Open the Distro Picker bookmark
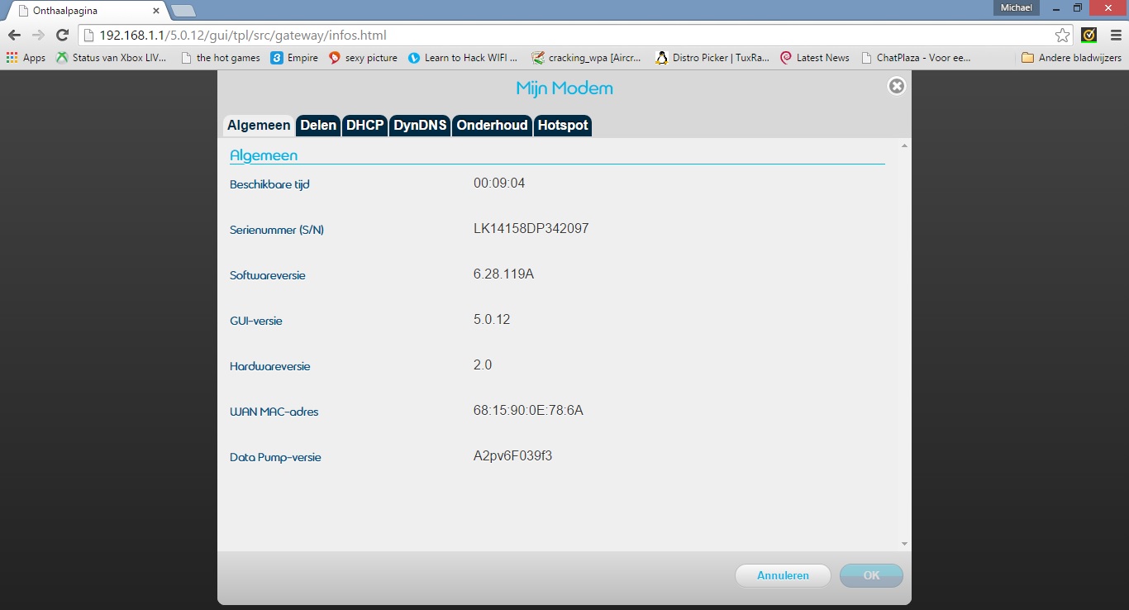Screen dimensions: 1129x610 pyautogui.click(x=712, y=58)
